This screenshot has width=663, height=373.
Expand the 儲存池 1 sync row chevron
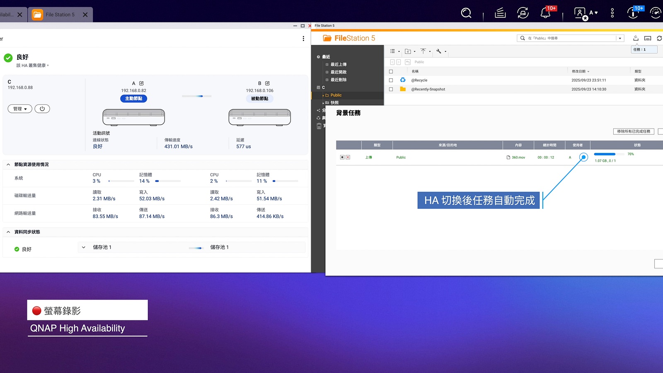coord(84,247)
